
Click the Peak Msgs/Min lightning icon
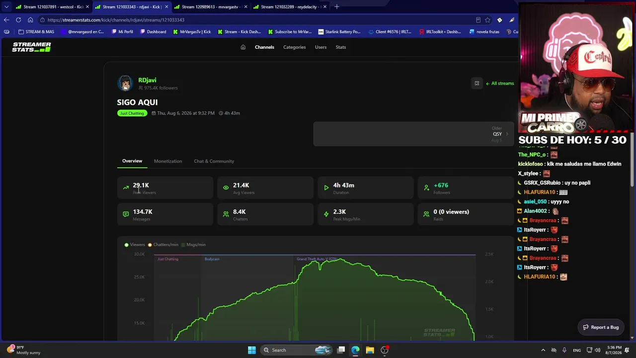point(326,214)
